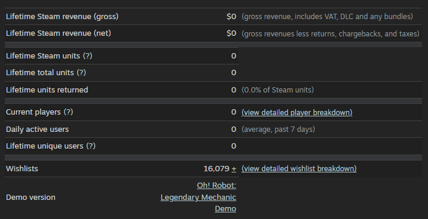Open the detailed wishlist breakdown link
Image resolution: width=428 pixels, height=219 pixels.
(299, 168)
